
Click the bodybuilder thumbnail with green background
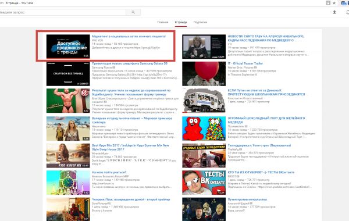click(x=68, y=101)
